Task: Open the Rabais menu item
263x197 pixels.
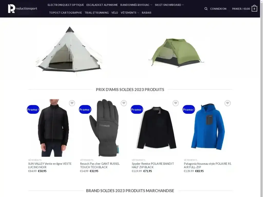Action: (146, 13)
